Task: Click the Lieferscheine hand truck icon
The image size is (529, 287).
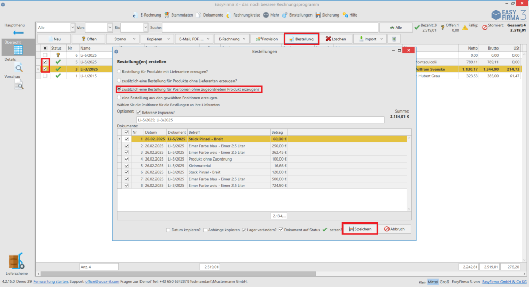Action: [x=17, y=261]
